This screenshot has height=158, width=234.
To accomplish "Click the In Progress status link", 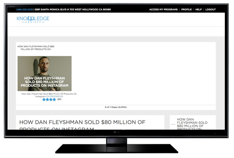I will [x=55, y=96].
